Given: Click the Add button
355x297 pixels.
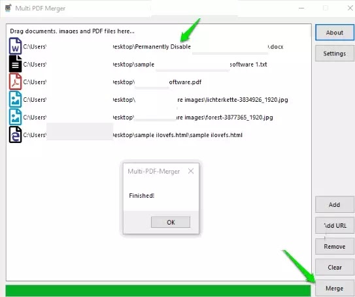Looking at the screenshot, I should (334, 204).
